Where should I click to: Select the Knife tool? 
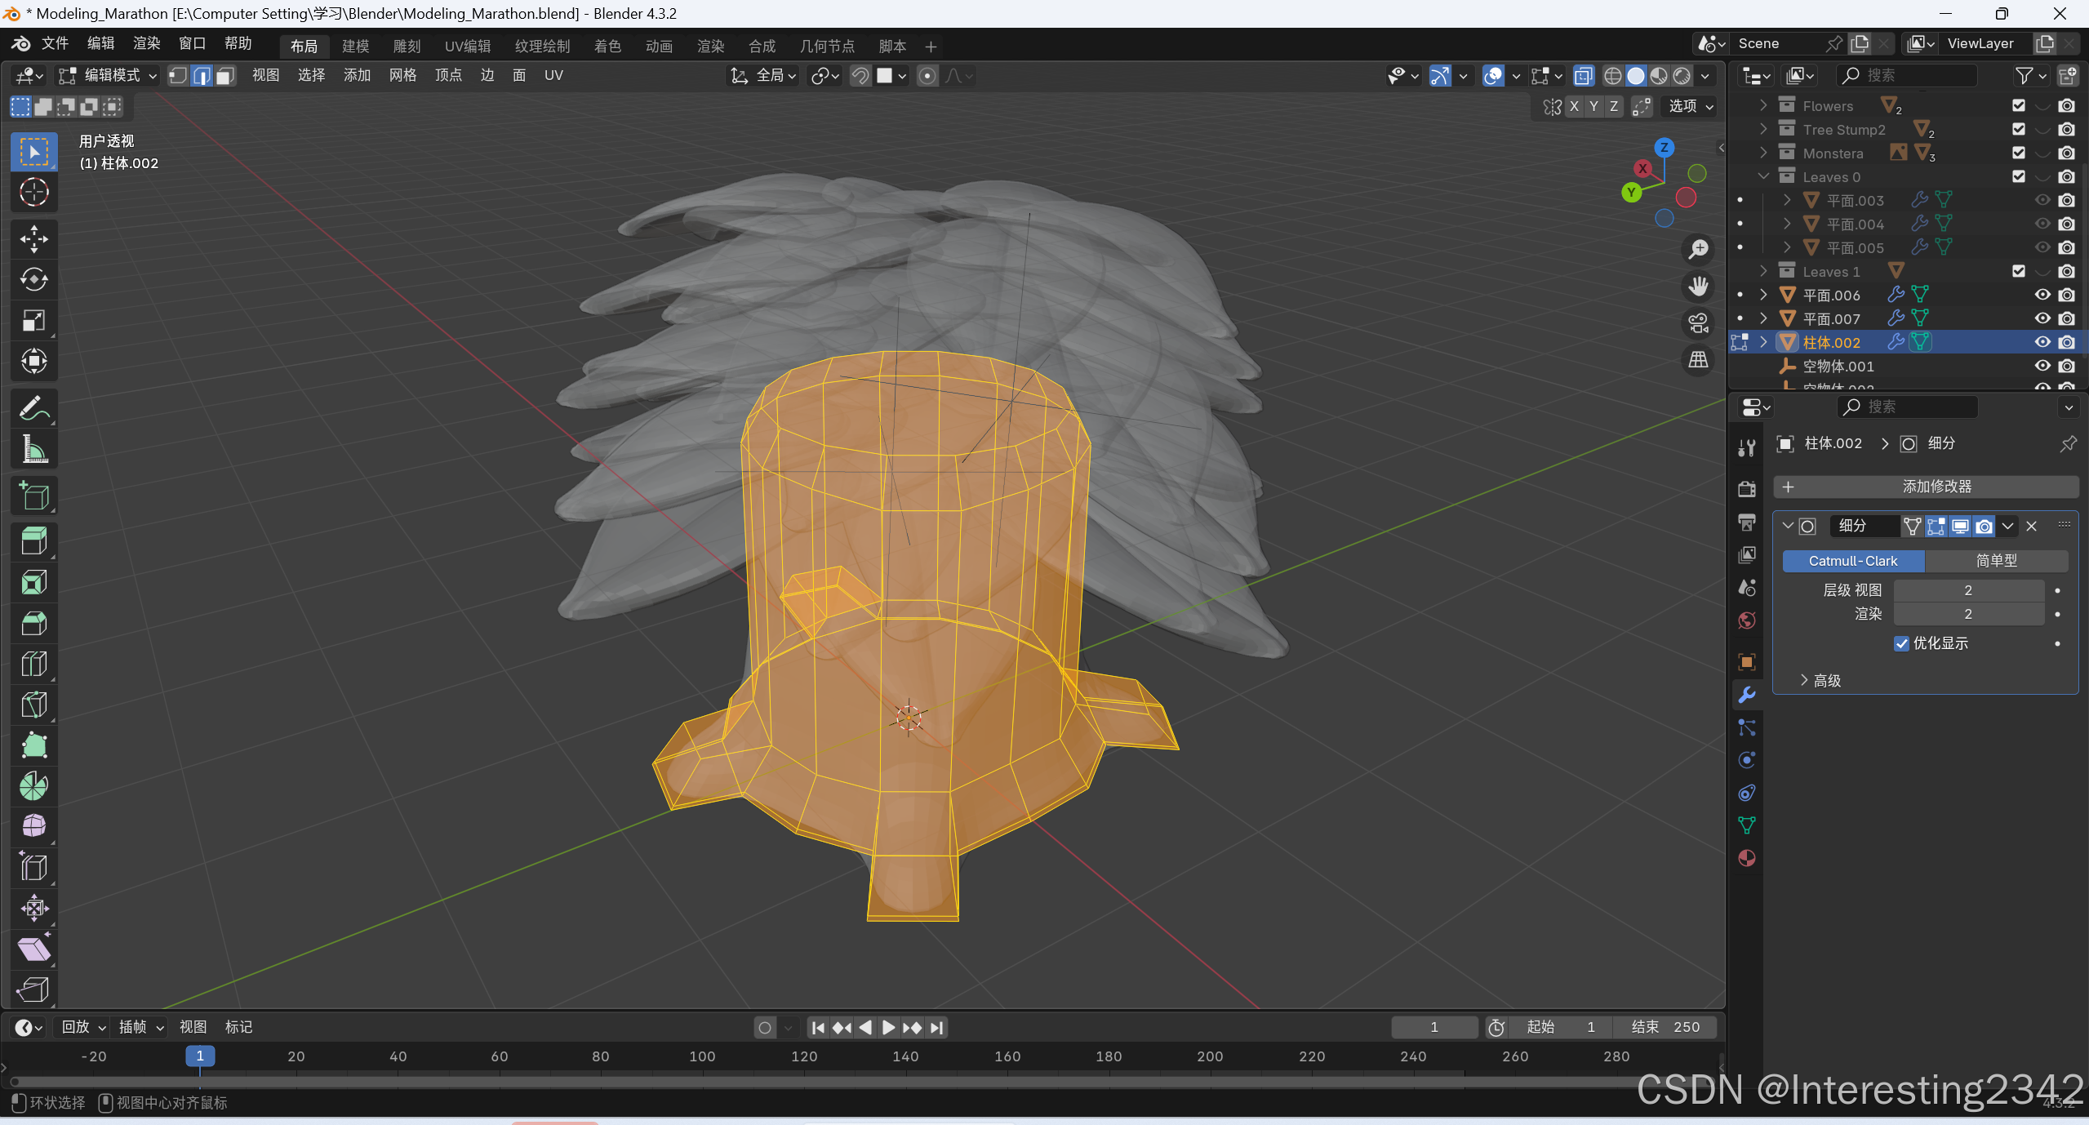point(33,705)
